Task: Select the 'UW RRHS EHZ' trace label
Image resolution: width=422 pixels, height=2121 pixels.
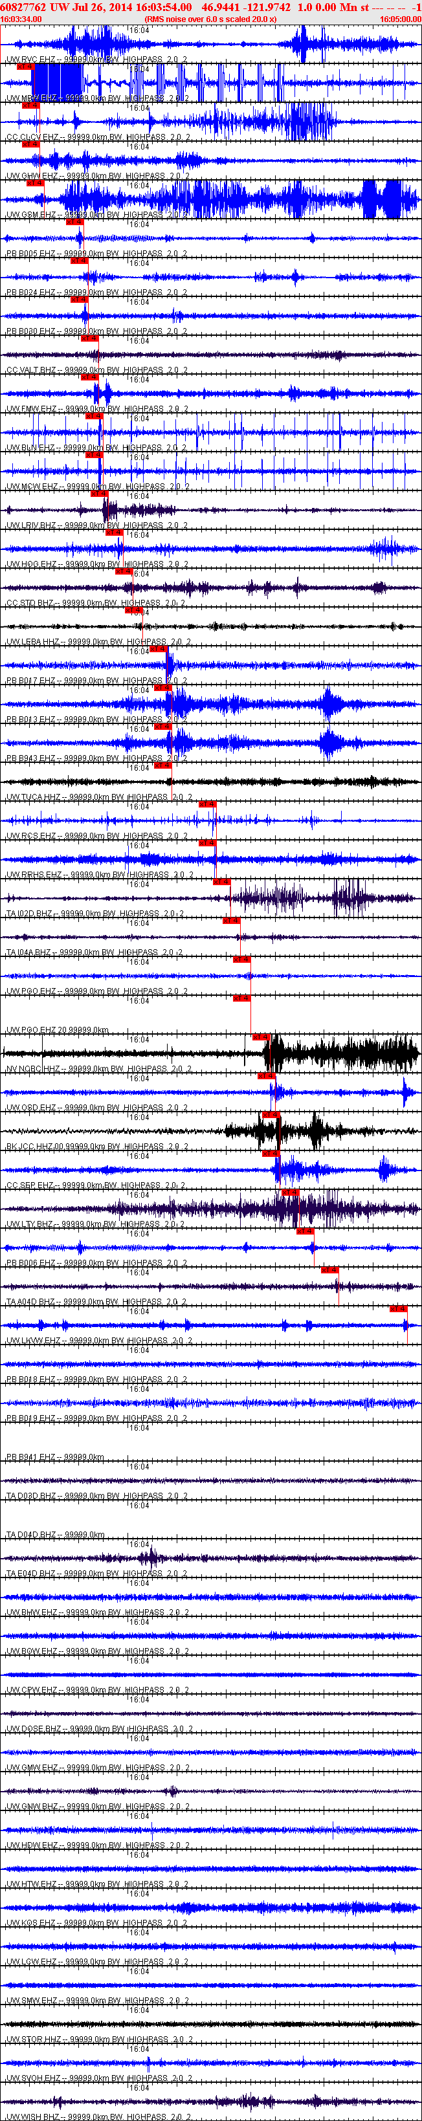Action: pyautogui.click(x=100, y=875)
